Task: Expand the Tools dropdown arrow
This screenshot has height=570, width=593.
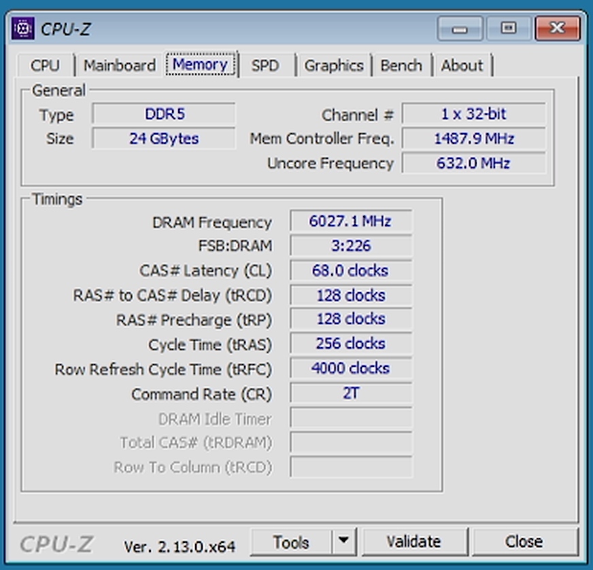Action: (x=343, y=542)
